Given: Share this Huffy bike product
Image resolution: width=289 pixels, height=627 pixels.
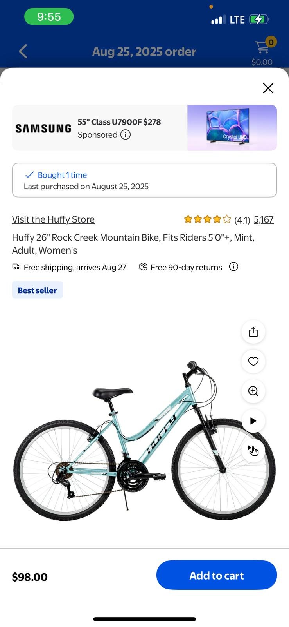Looking at the screenshot, I should (x=253, y=332).
